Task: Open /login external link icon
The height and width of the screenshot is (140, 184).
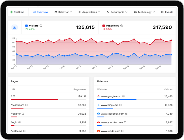Action: [20, 122]
